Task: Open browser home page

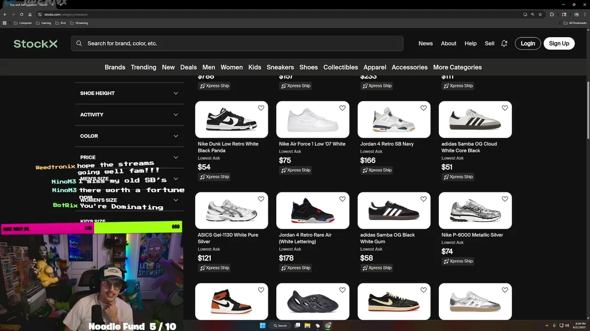Action: point(30,14)
